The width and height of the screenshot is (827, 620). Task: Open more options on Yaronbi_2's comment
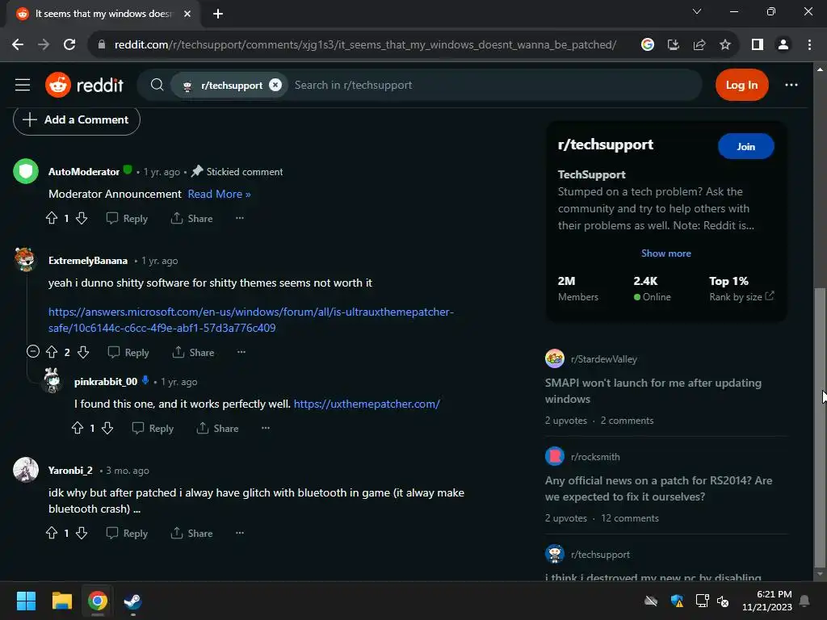click(x=239, y=533)
